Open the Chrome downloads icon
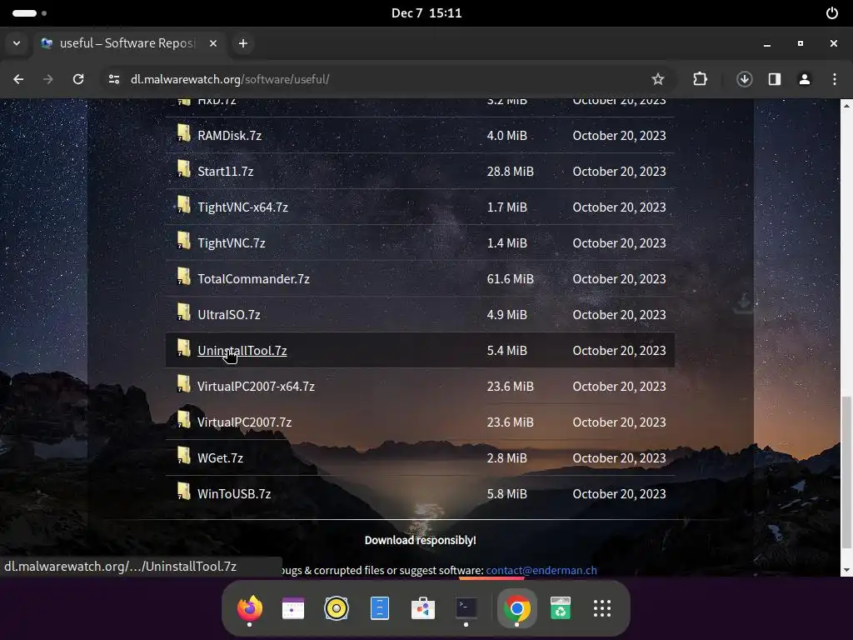 (x=744, y=79)
